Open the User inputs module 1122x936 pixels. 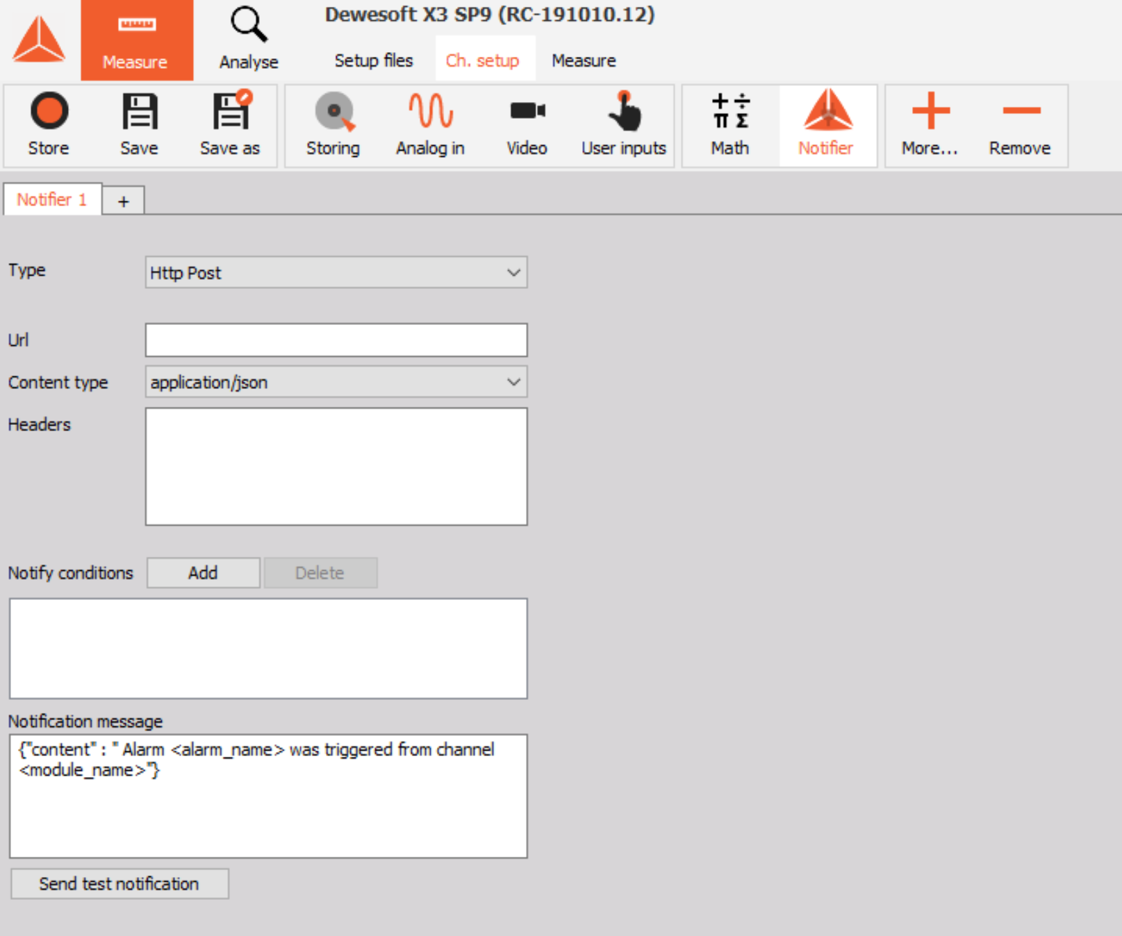[624, 126]
